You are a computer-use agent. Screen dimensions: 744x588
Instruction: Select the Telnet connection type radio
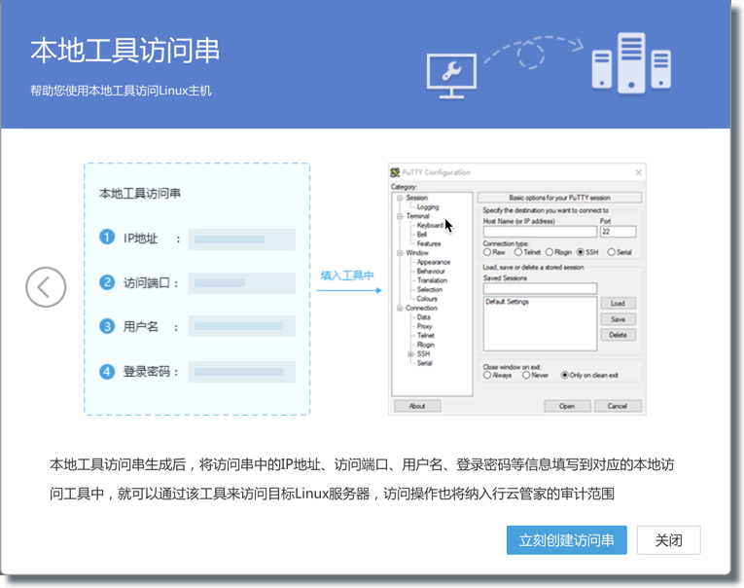tap(516, 252)
